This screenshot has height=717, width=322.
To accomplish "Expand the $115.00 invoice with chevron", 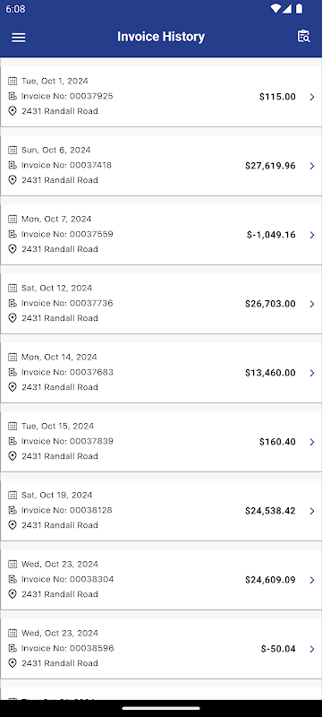I will point(312,97).
